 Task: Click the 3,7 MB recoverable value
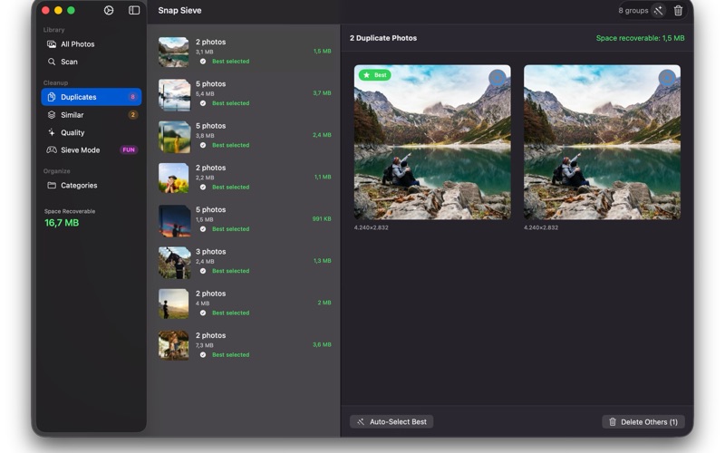(x=322, y=93)
